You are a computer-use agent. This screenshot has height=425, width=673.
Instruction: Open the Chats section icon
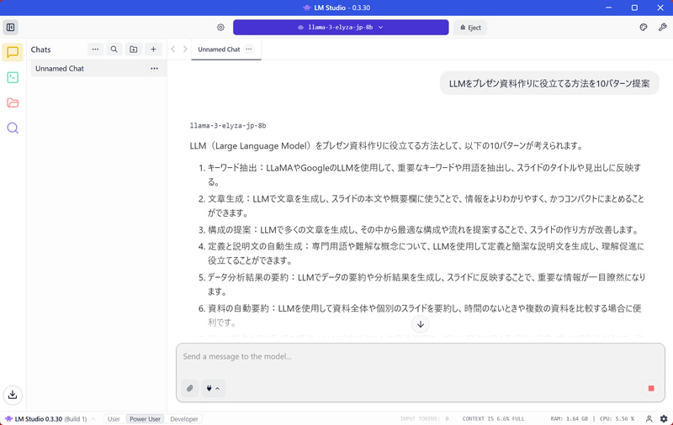click(x=13, y=52)
